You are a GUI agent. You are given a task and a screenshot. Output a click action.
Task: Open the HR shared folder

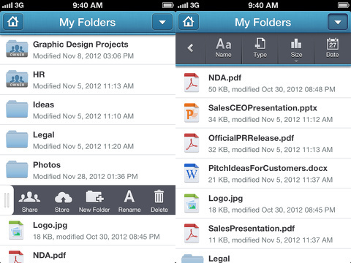(88, 80)
